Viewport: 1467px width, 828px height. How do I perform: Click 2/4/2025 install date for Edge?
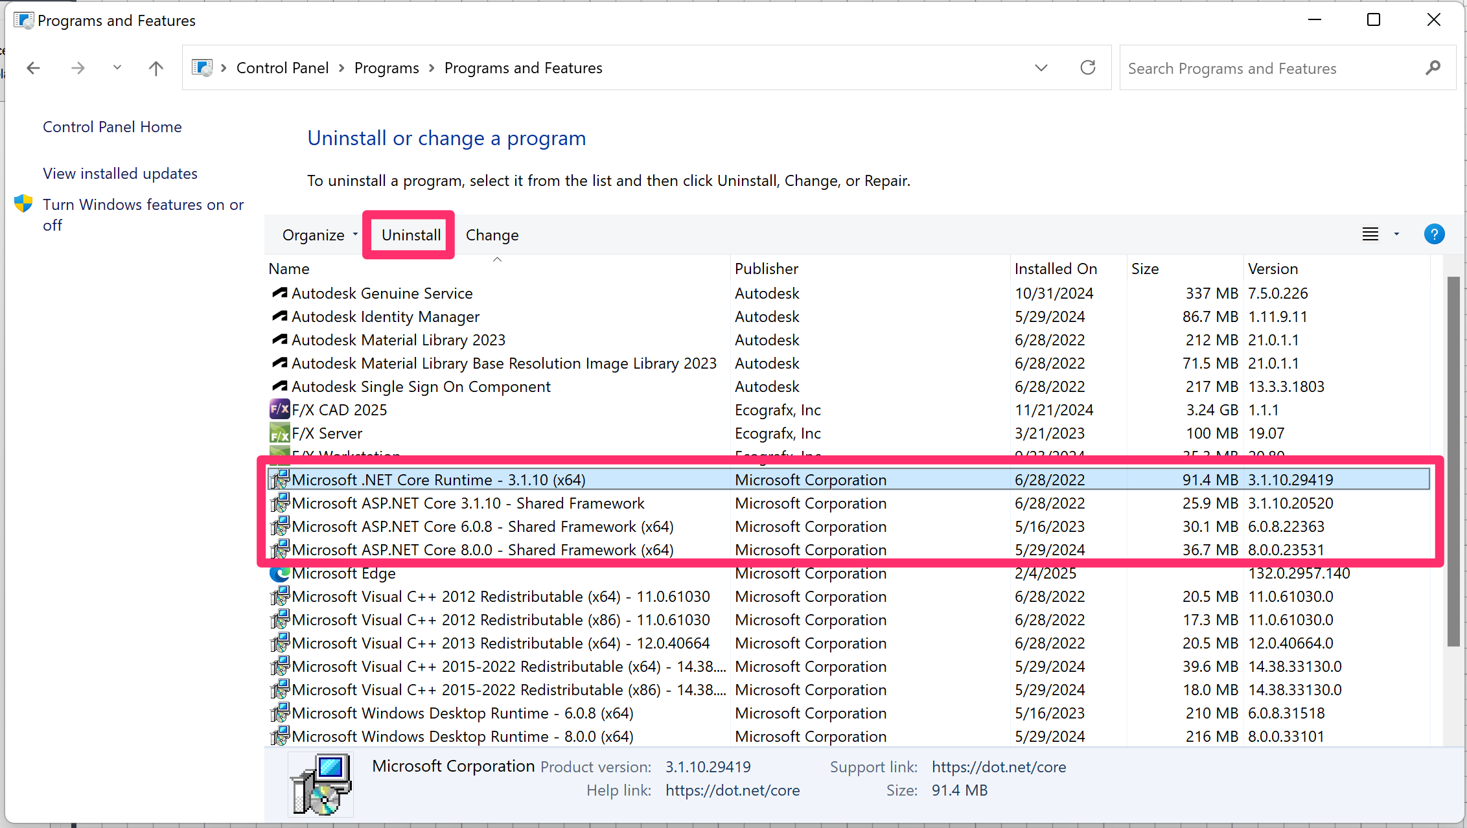pyautogui.click(x=1045, y=573)
